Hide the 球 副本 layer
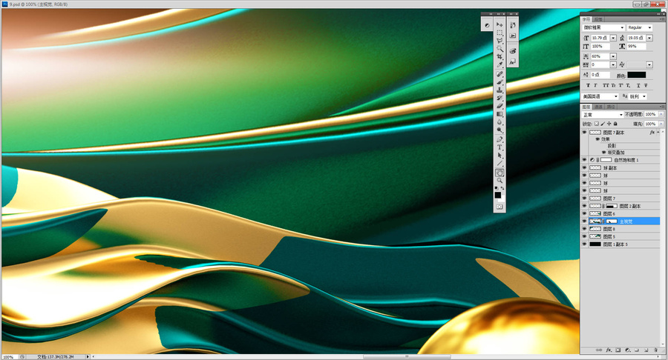The image size is (668, 360). (585, 168)
